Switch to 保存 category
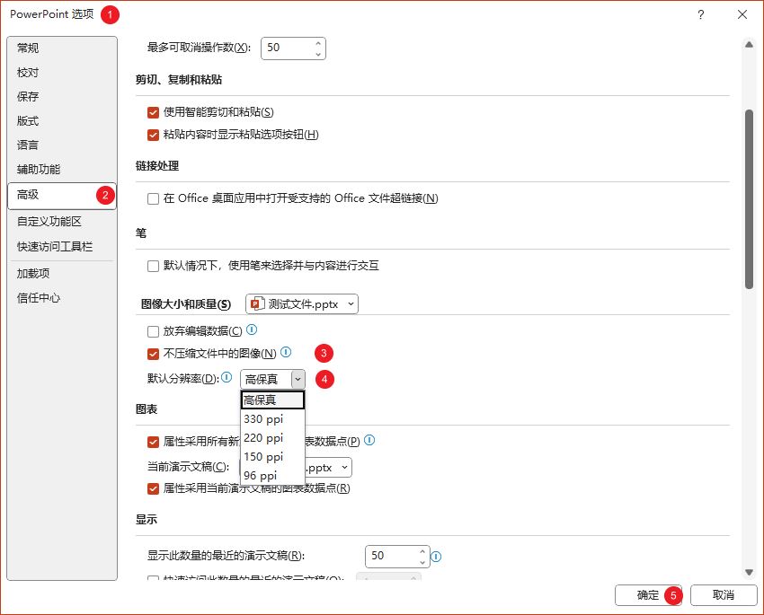The image size is (764, 615). click(x=28, y=97)
